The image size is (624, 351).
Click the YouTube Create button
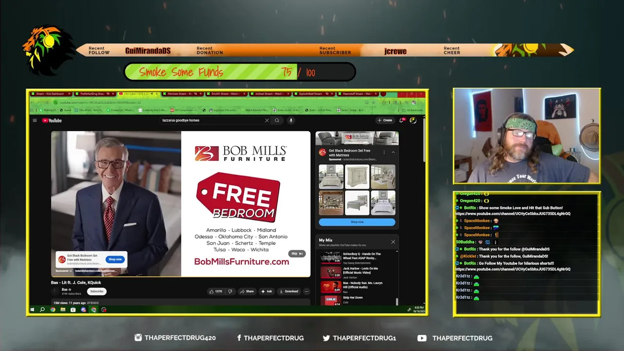point(385,120)
